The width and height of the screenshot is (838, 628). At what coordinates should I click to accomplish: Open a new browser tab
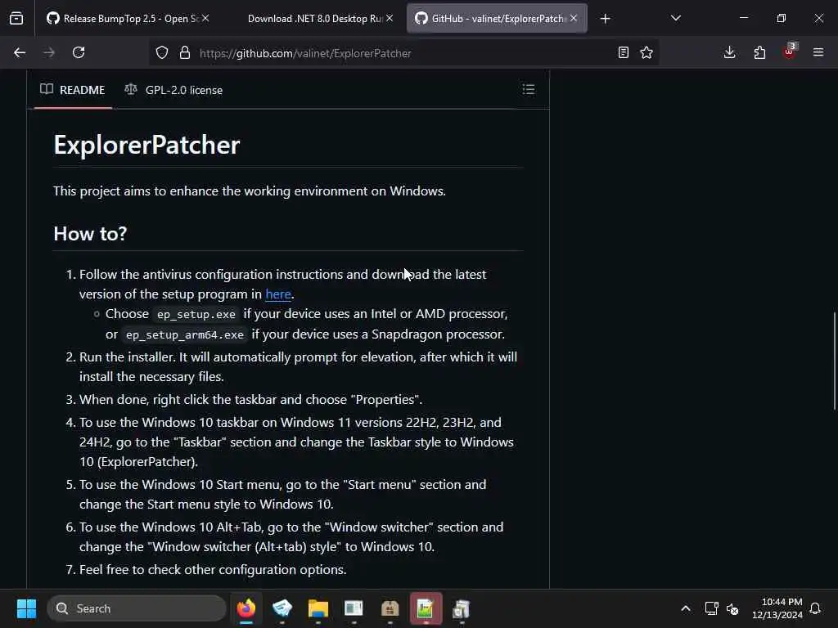605,19
